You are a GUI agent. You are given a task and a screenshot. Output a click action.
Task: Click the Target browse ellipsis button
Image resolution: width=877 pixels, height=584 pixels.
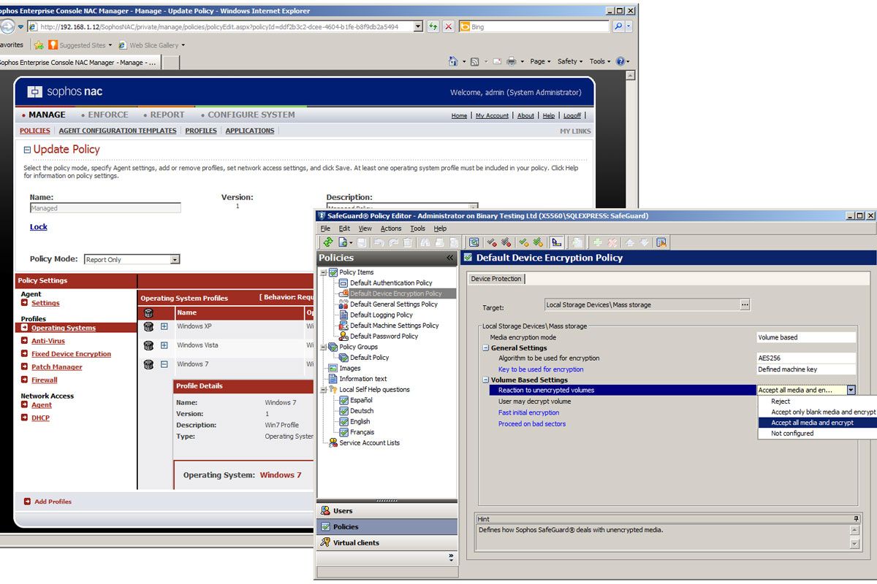[x=745, y=304]
